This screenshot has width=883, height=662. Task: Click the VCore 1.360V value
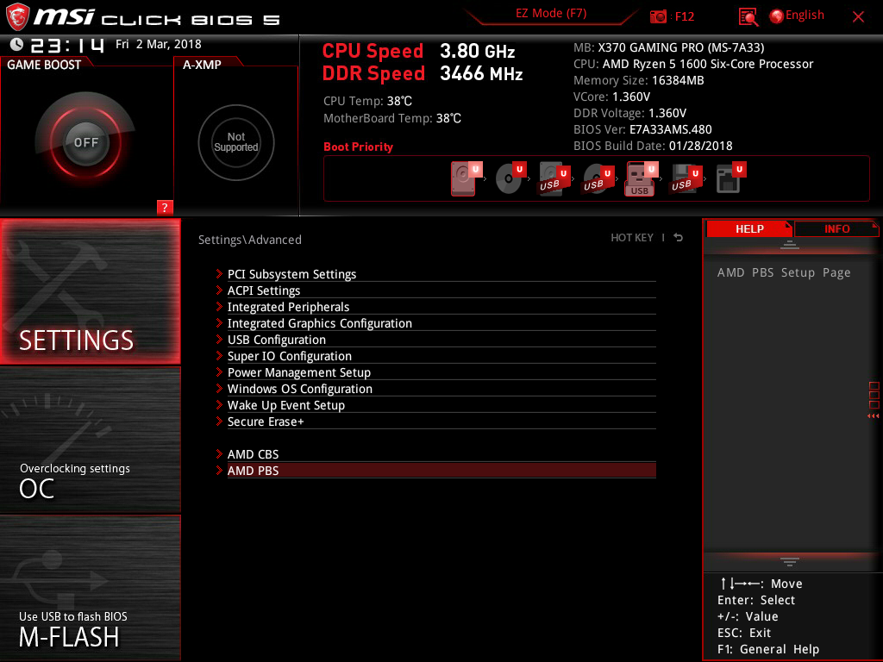630,97
